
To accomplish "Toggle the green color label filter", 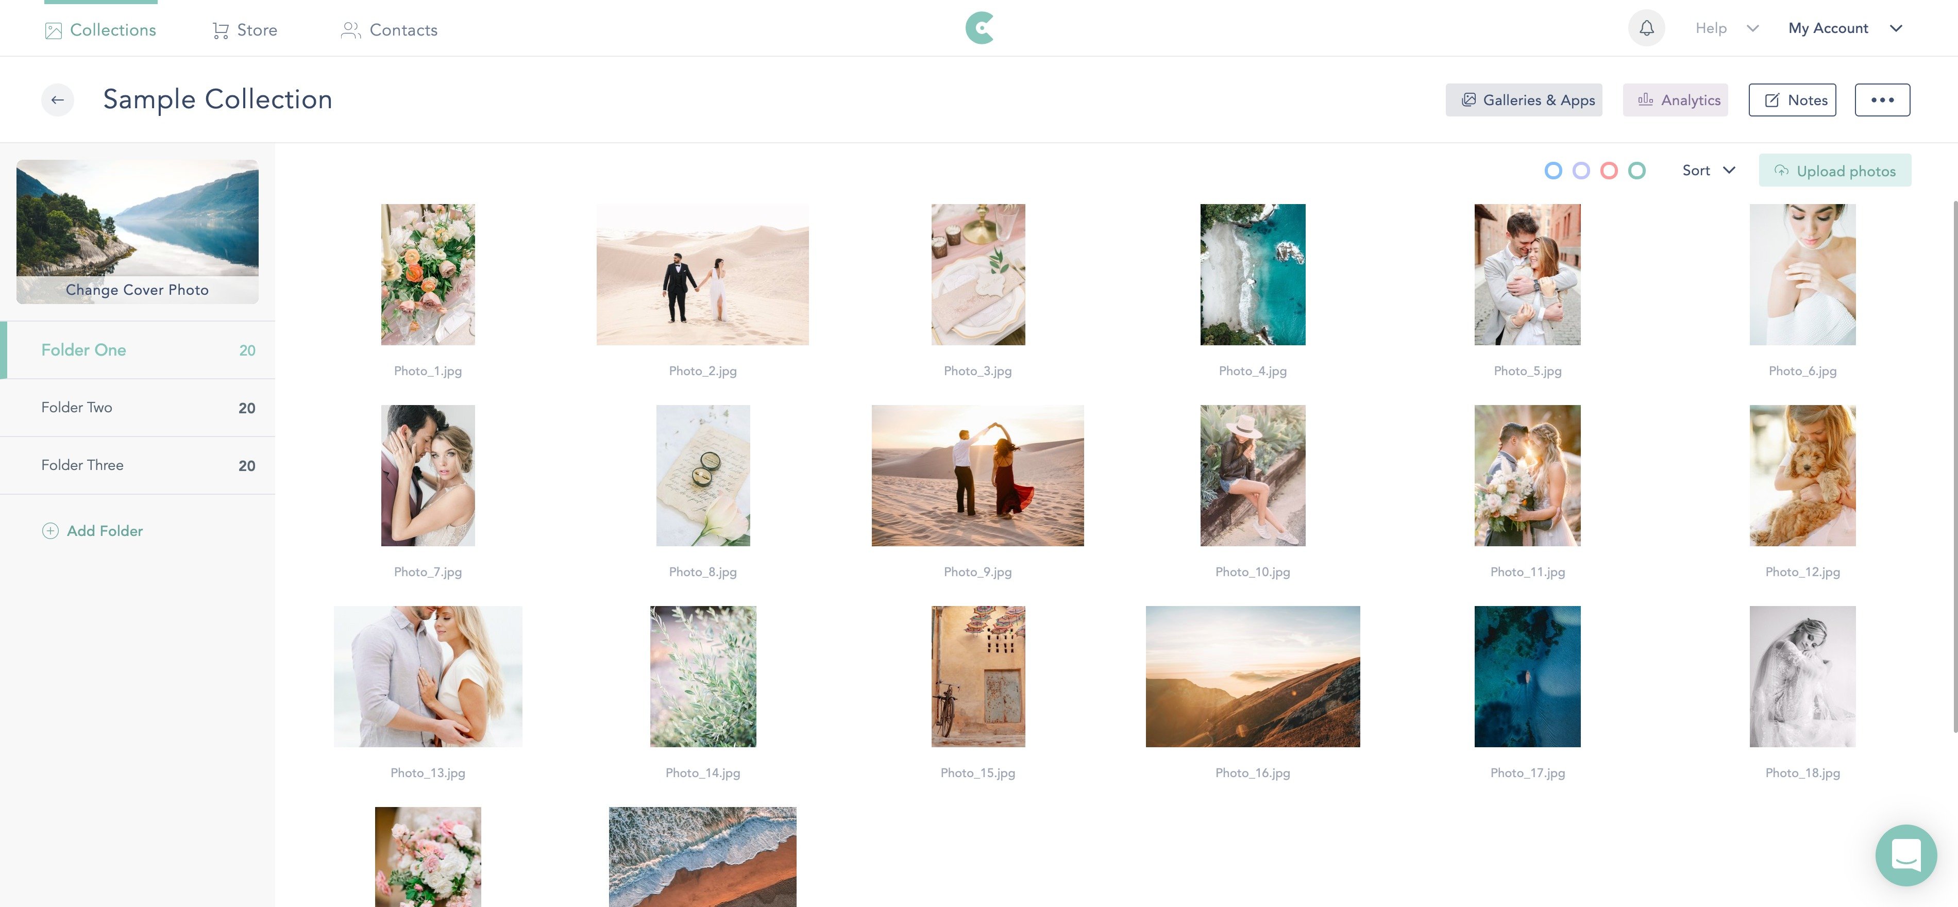I will (x=1636, y=170).
